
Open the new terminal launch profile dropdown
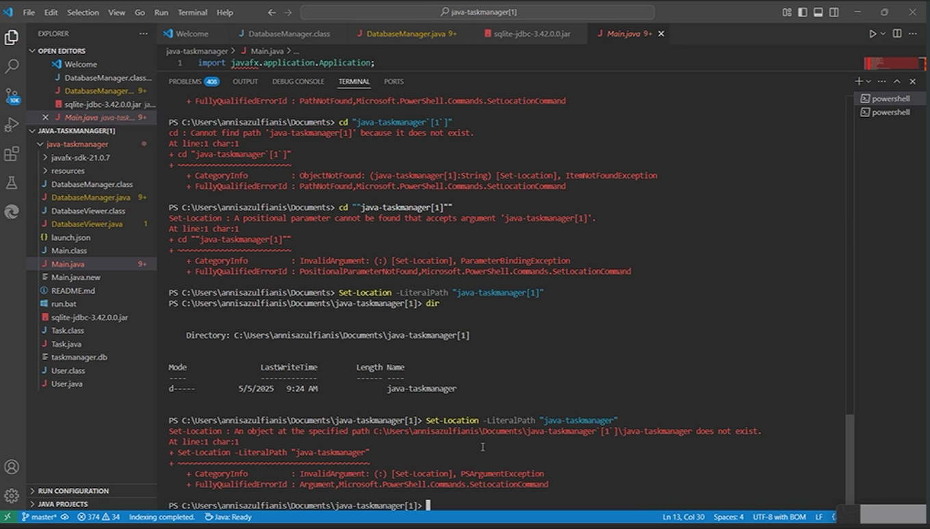tap(869, 81)
